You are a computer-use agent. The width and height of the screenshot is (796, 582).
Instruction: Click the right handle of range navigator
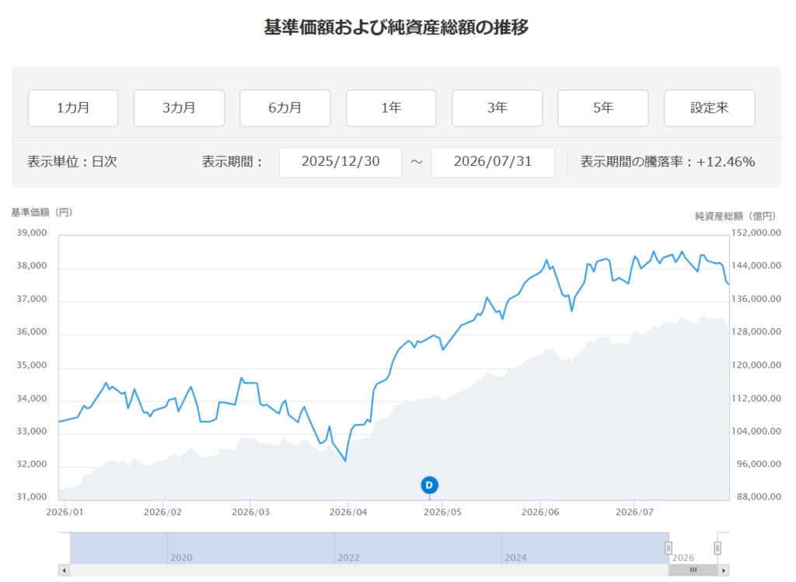[x=717, y=548]
